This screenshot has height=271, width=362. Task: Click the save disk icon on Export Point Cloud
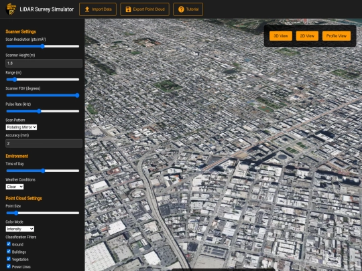tap(128, 9)
